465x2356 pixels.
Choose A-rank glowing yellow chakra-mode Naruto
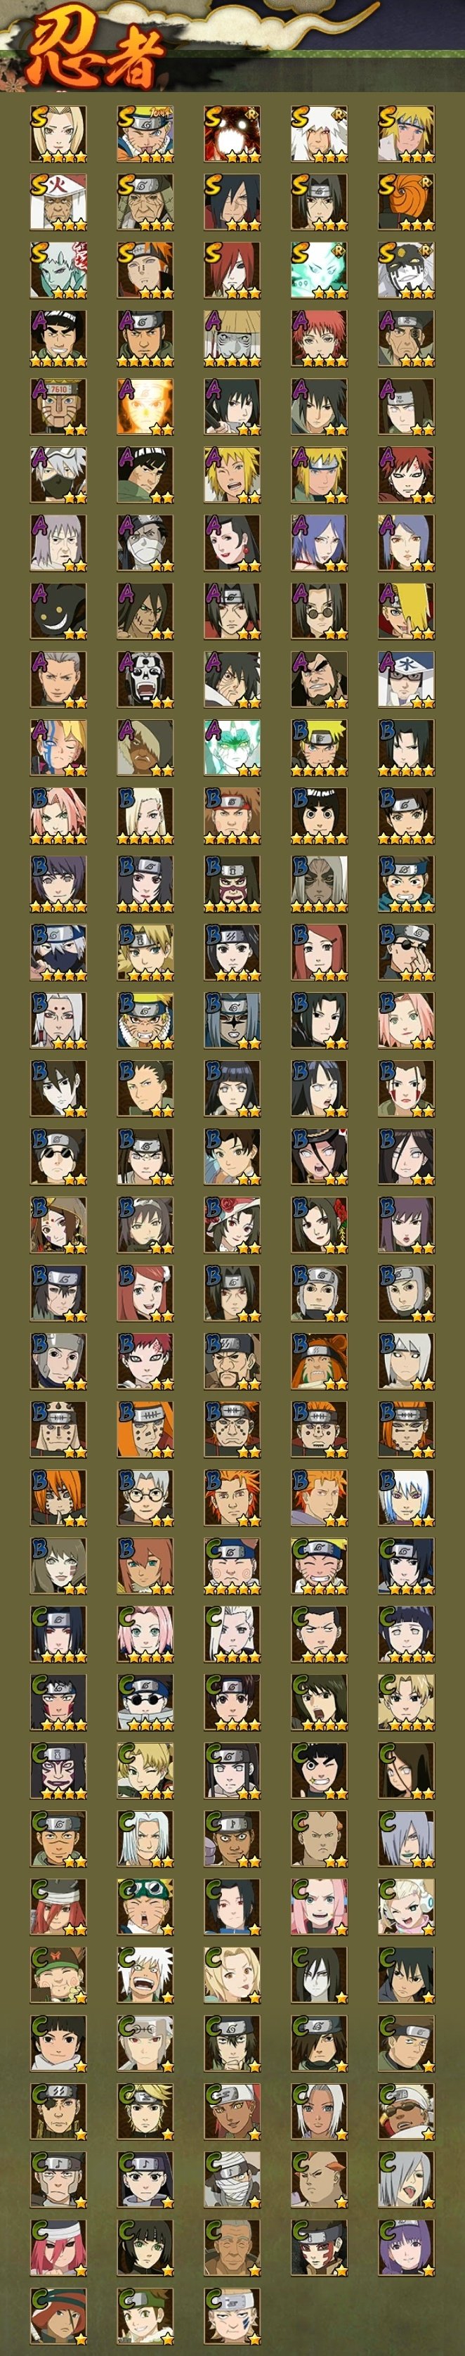(145, 407)
